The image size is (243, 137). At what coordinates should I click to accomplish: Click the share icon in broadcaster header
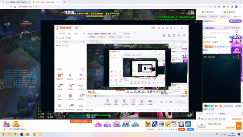184,35
